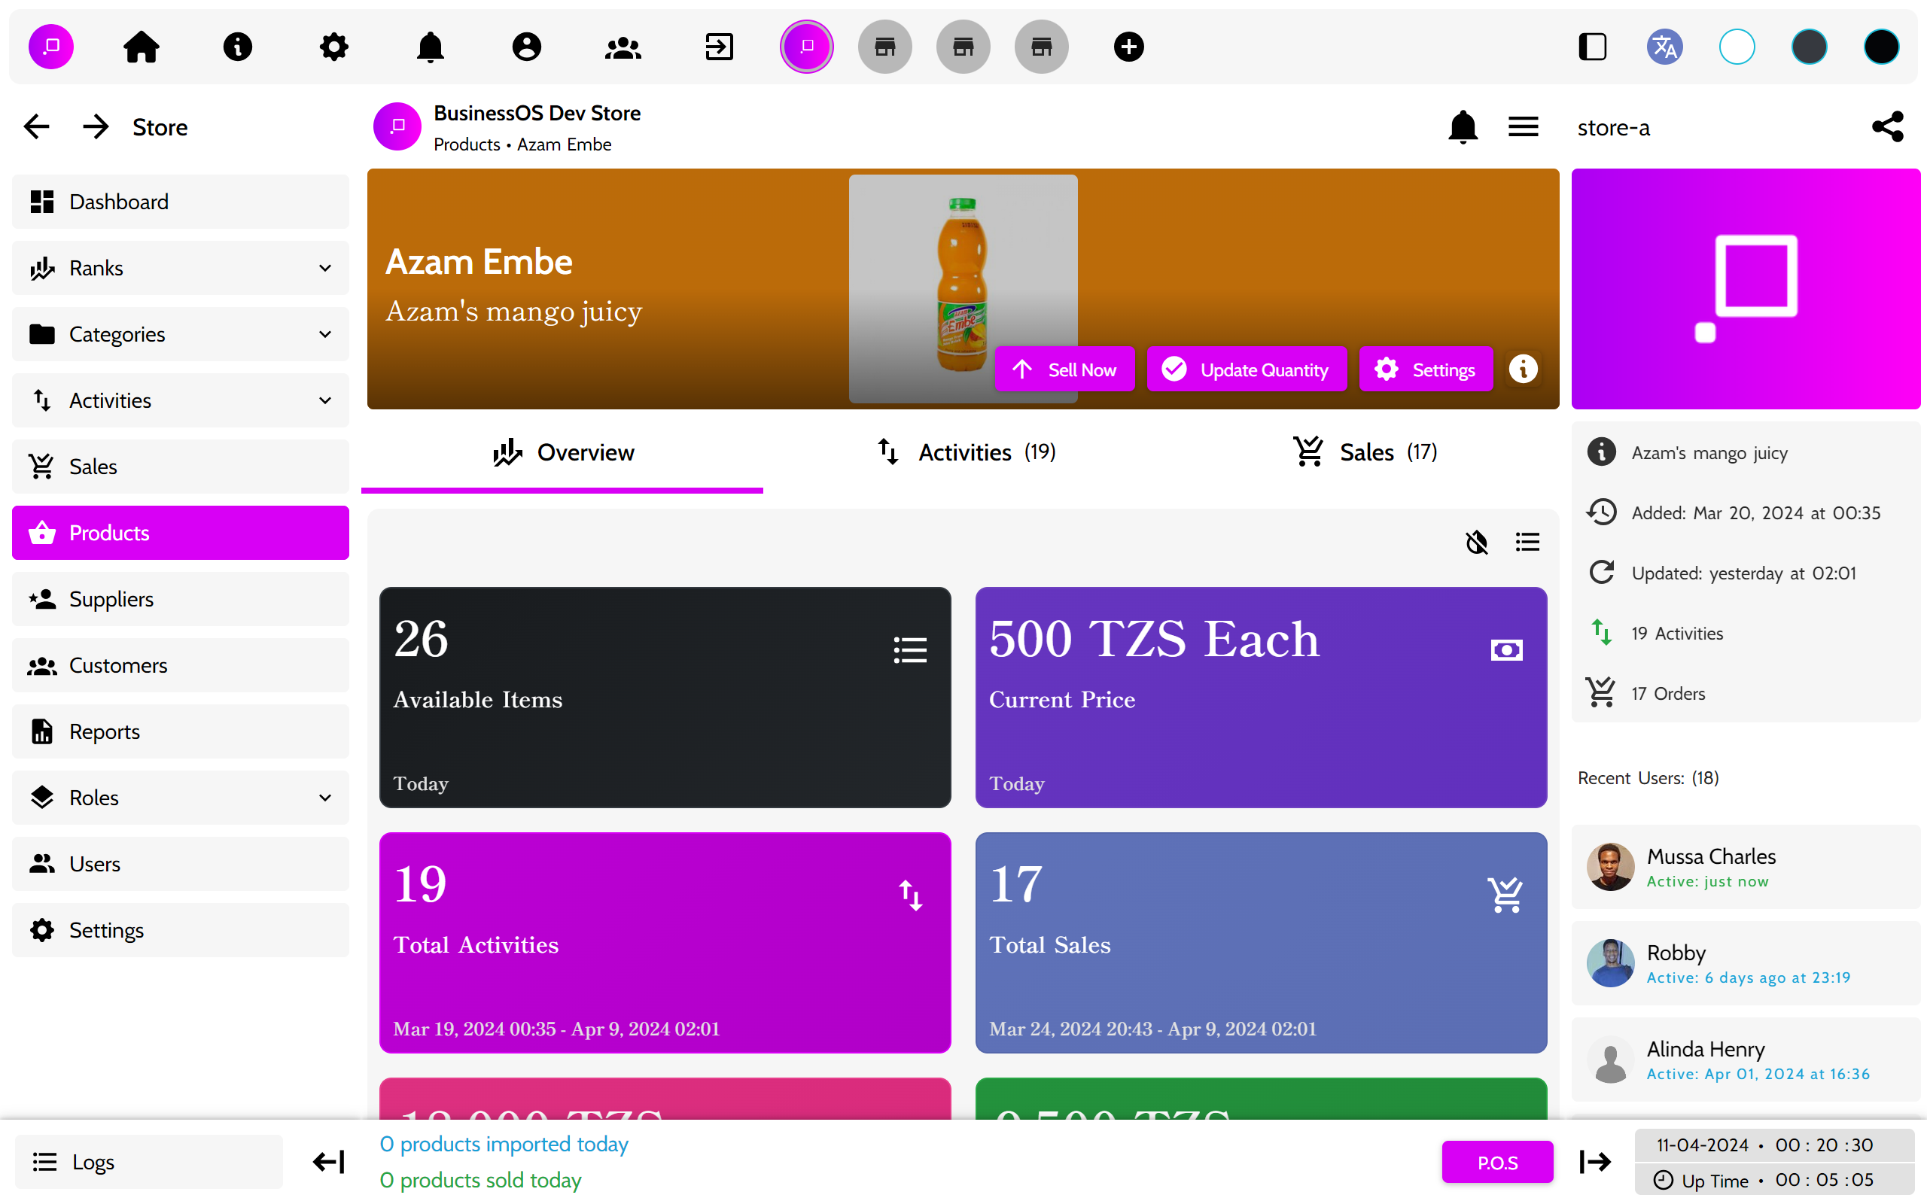Click the Sell Now button
Image resolution: width=1927 pixels, height=1204 pixels.
click(1064, 369)
